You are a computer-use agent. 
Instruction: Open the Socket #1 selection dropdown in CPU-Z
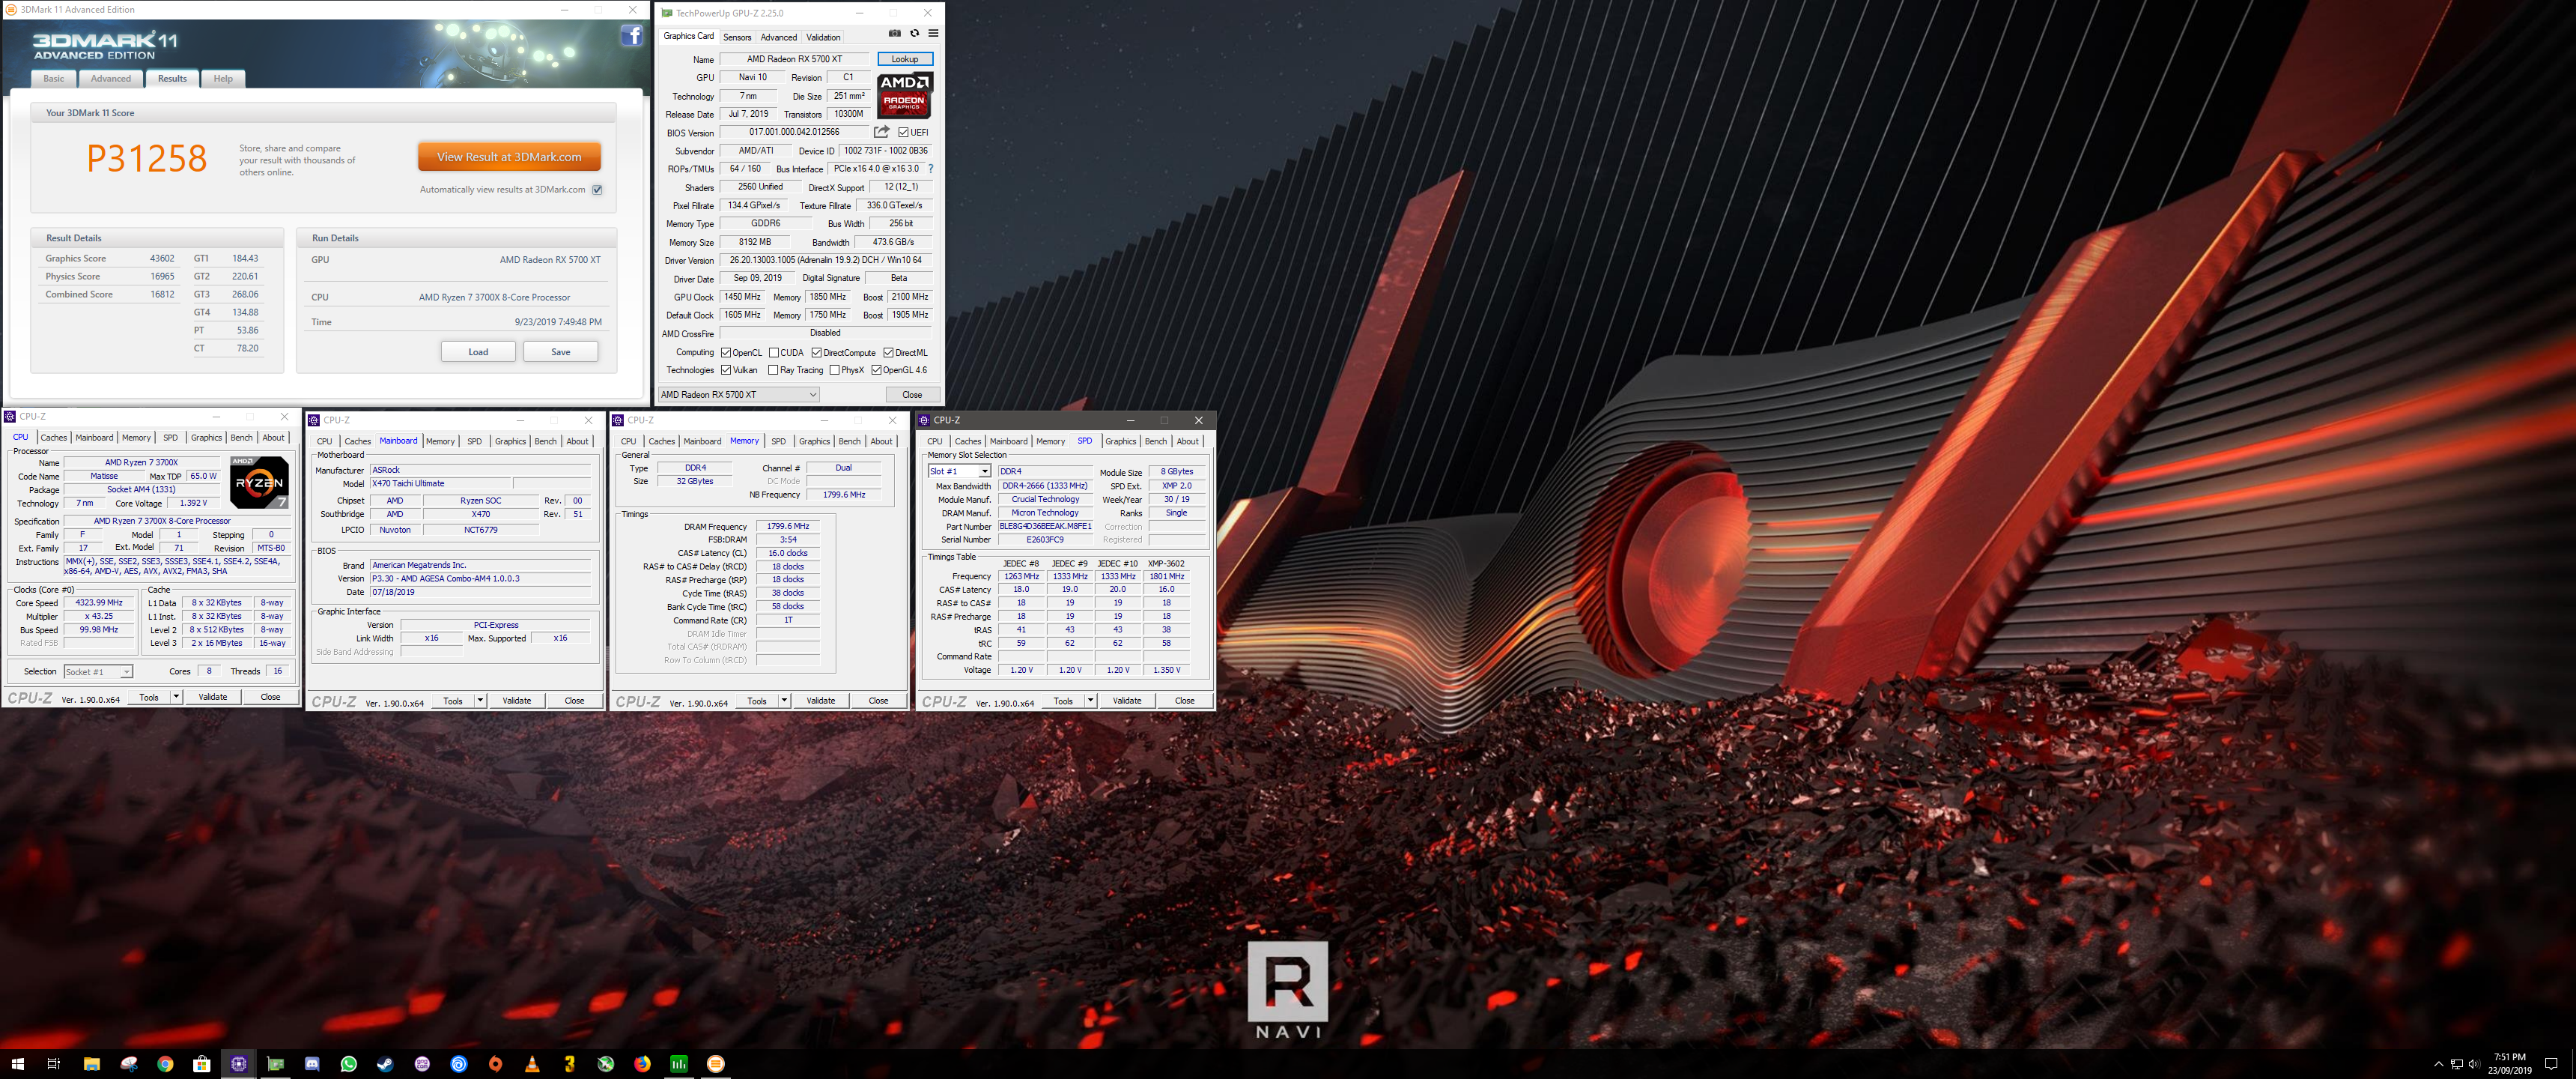[98, 671]
